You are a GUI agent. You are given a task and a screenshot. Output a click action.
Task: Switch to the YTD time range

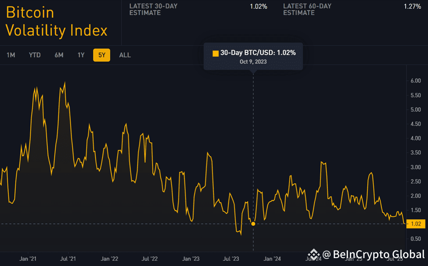pyautogui.click(x=35, y=55)
